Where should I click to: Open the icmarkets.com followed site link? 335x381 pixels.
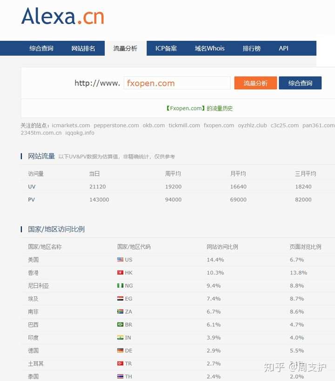(x=71, y=125)
